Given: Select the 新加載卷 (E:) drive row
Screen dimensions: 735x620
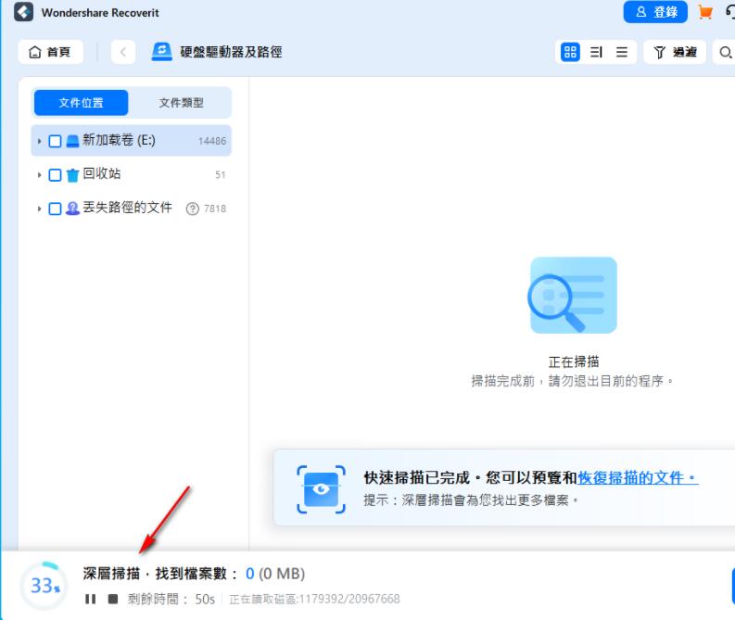Looking at the screenshot, I should 132,140.
